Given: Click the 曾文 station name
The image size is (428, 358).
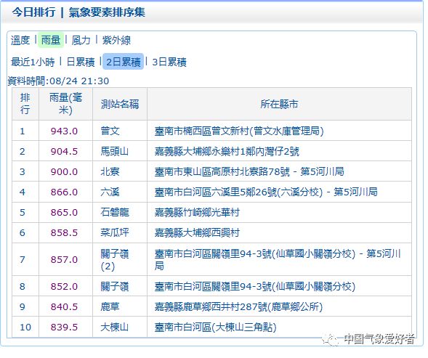Looking at the screenshot, I should [x=110, y=131].
